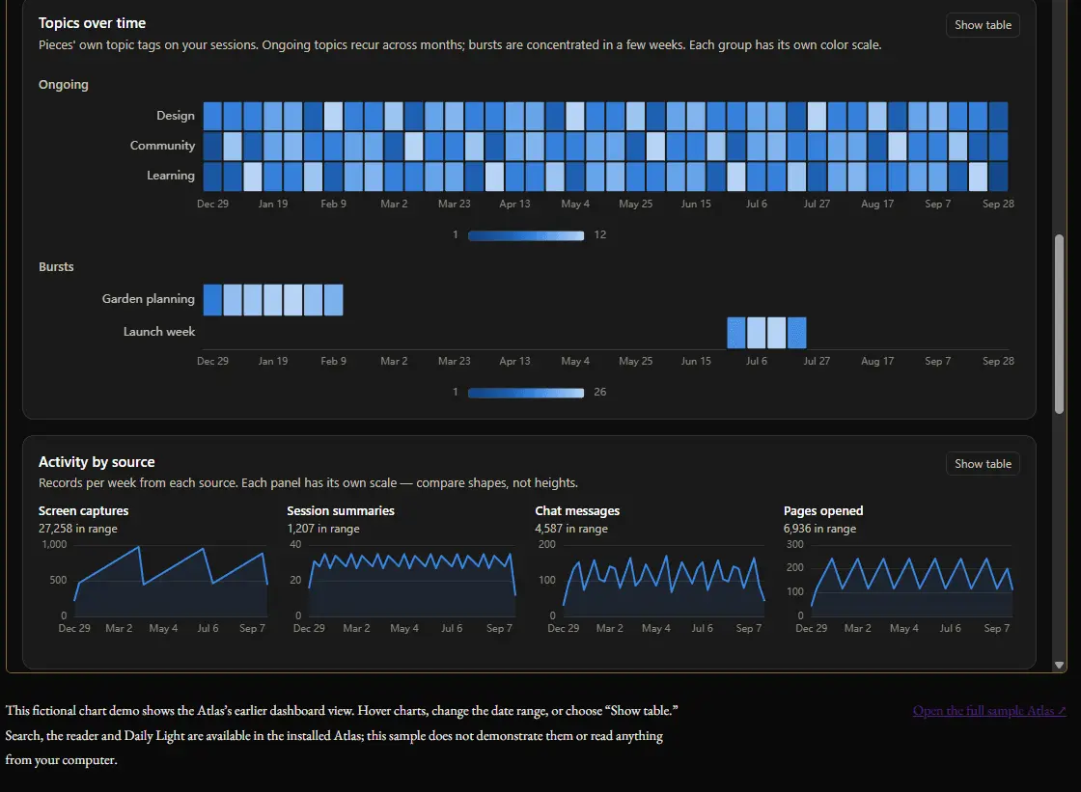The width and height of the screenshot is (1081, 792).
Task: Click the "Design" row label
Action: point(175,115)
